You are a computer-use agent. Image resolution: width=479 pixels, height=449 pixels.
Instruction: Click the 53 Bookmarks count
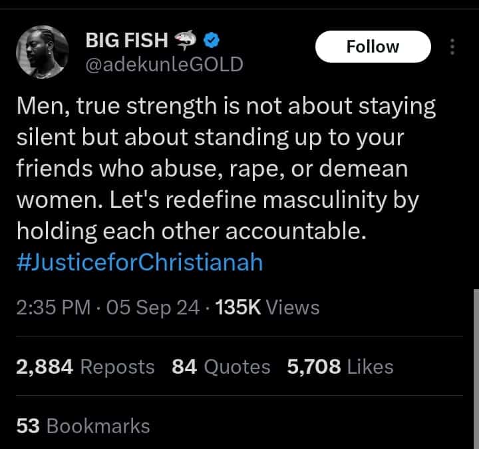click(83, 426)
